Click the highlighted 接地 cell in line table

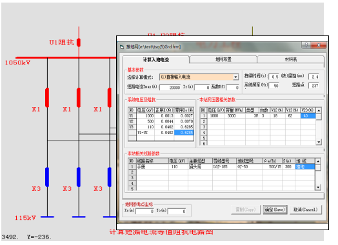pos(305,167)
